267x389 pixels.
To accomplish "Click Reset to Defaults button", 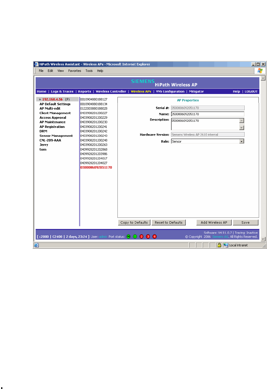I will pos(169,222).
